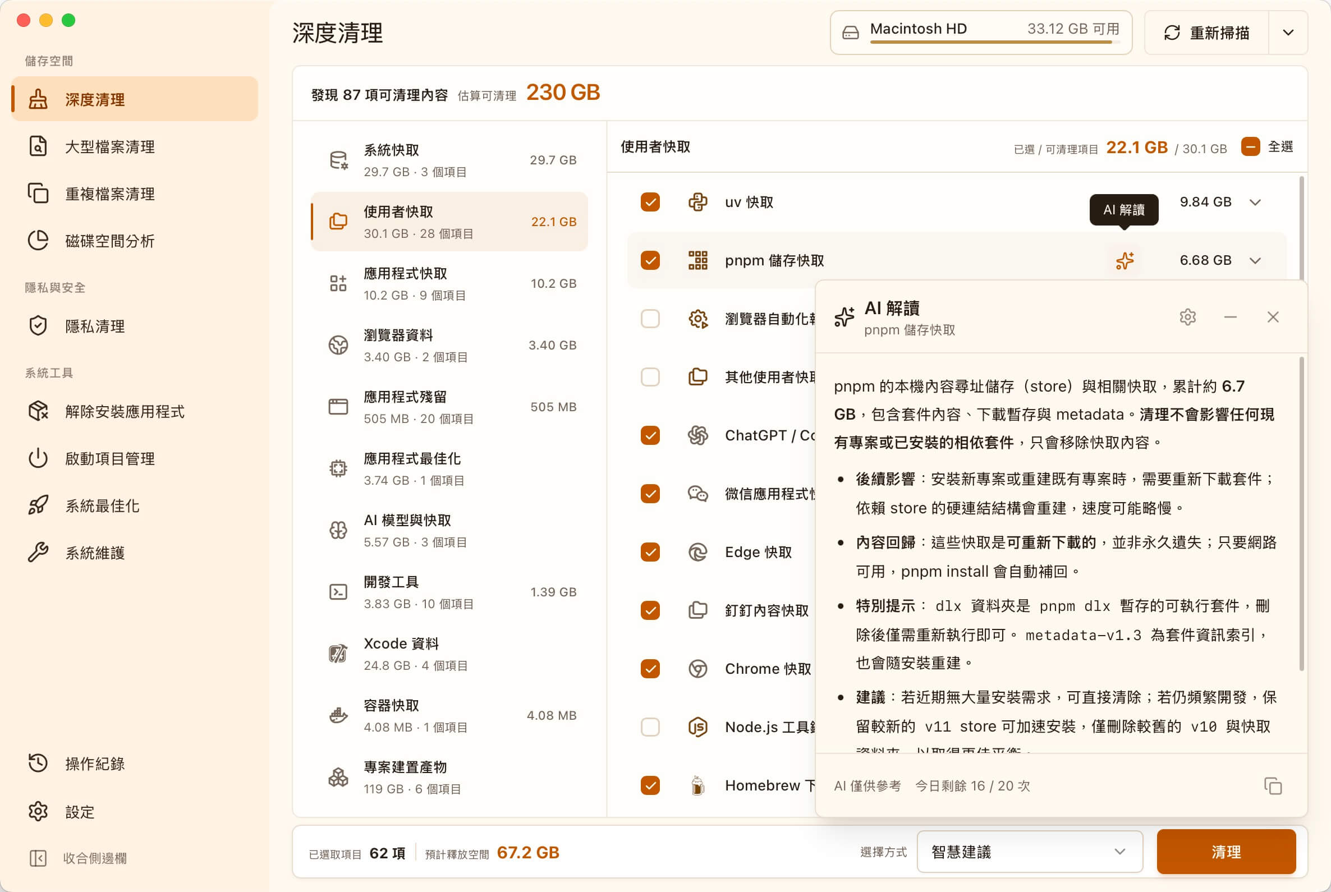Click the uv 快取 Python icon
Screen dimensions: 1331x892
pos(697,202)
